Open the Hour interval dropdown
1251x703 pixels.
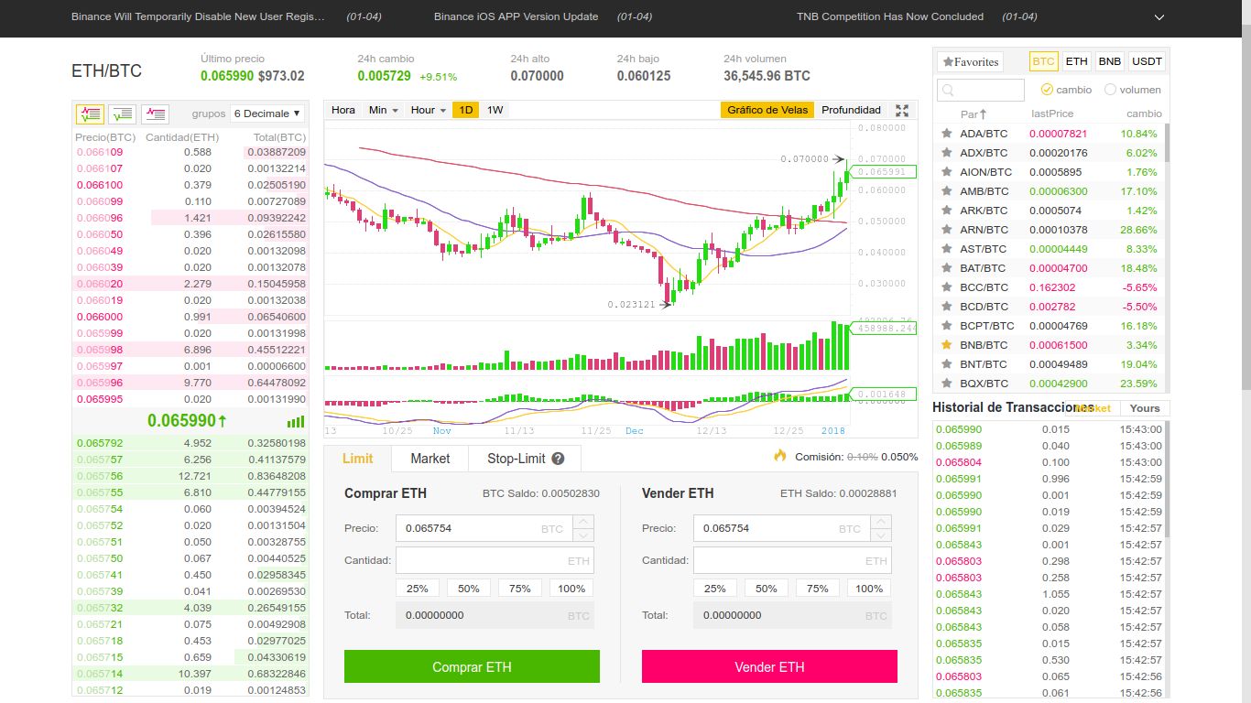click(428, 110)
